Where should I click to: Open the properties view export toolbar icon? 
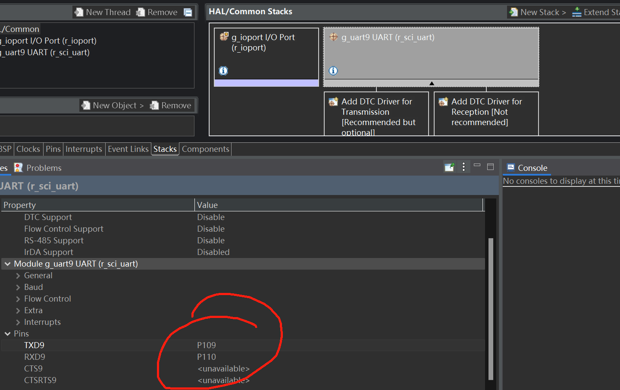coord(449,167)
